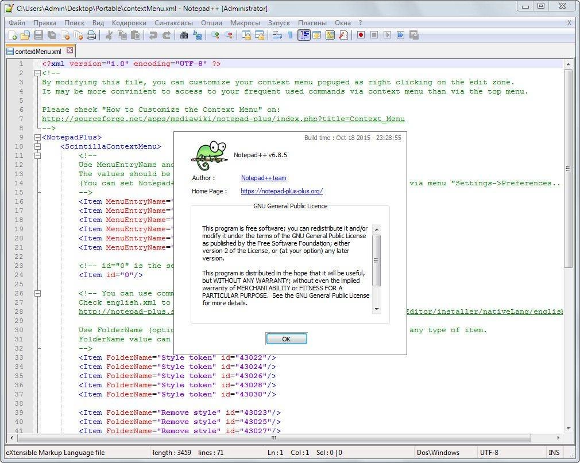Toggle synchronized horizontal scrolling
This screenshot has height=463, width=580.
(x=260, y=35)
